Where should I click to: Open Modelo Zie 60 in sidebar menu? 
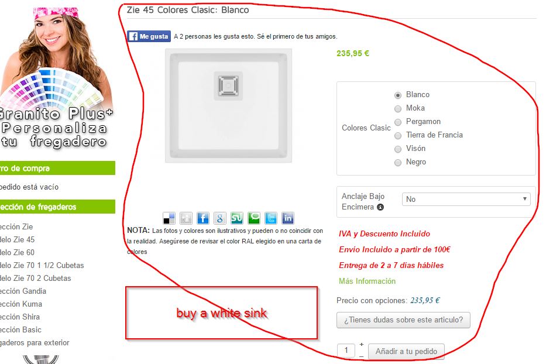coord(17,253)
